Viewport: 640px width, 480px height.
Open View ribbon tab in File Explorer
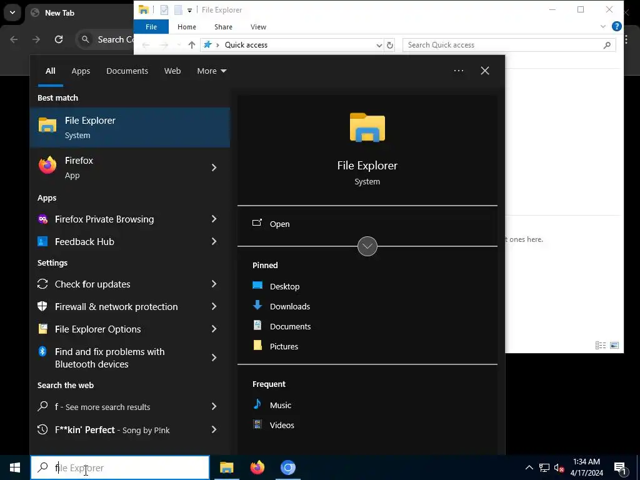pyautogui.click(x=258, y=27)
